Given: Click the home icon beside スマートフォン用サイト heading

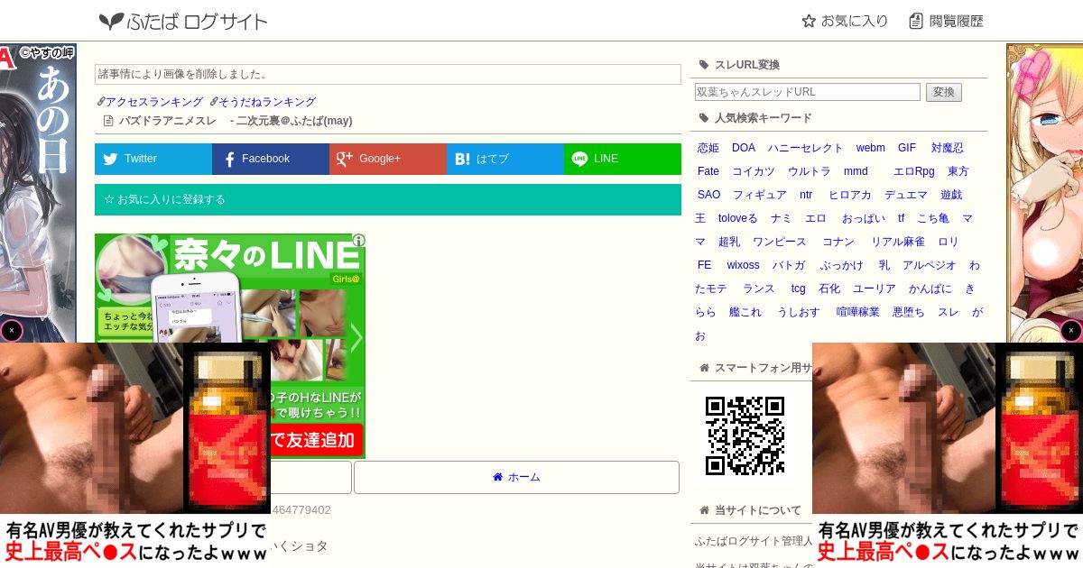Looking at the screenshot, I should (704, 368).
